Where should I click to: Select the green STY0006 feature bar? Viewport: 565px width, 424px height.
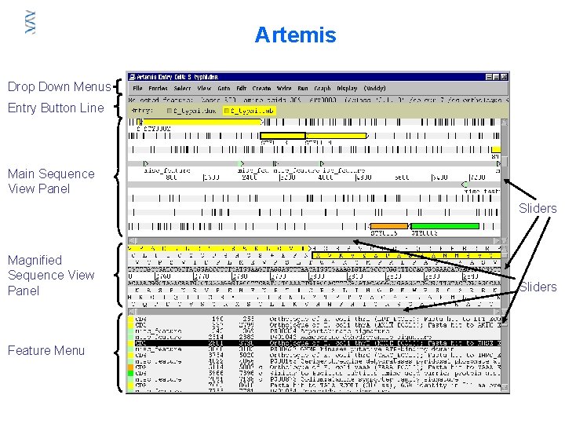point(445,226)
